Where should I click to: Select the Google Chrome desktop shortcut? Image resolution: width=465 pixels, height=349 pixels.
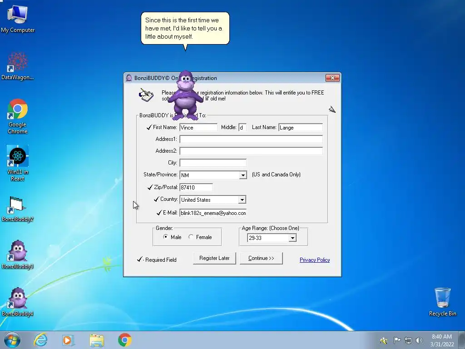pos(18,116)
